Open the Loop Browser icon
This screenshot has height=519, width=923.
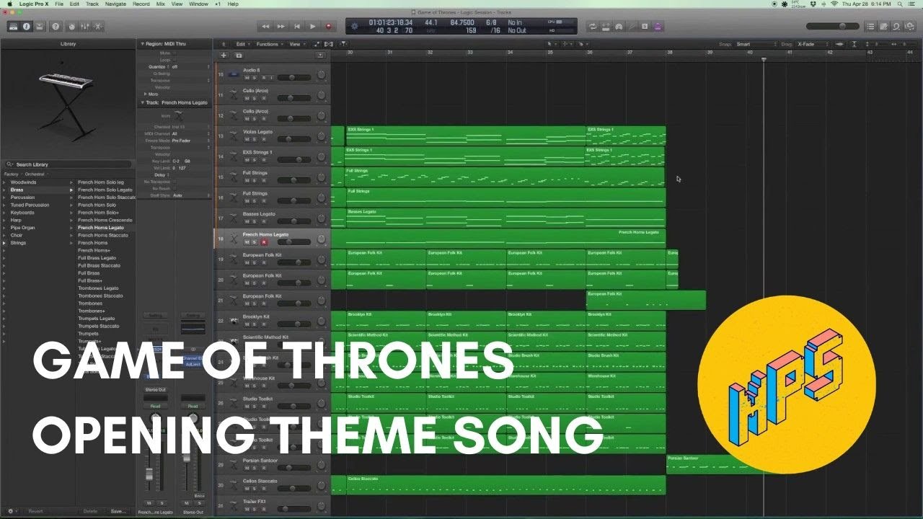point(896,27)
